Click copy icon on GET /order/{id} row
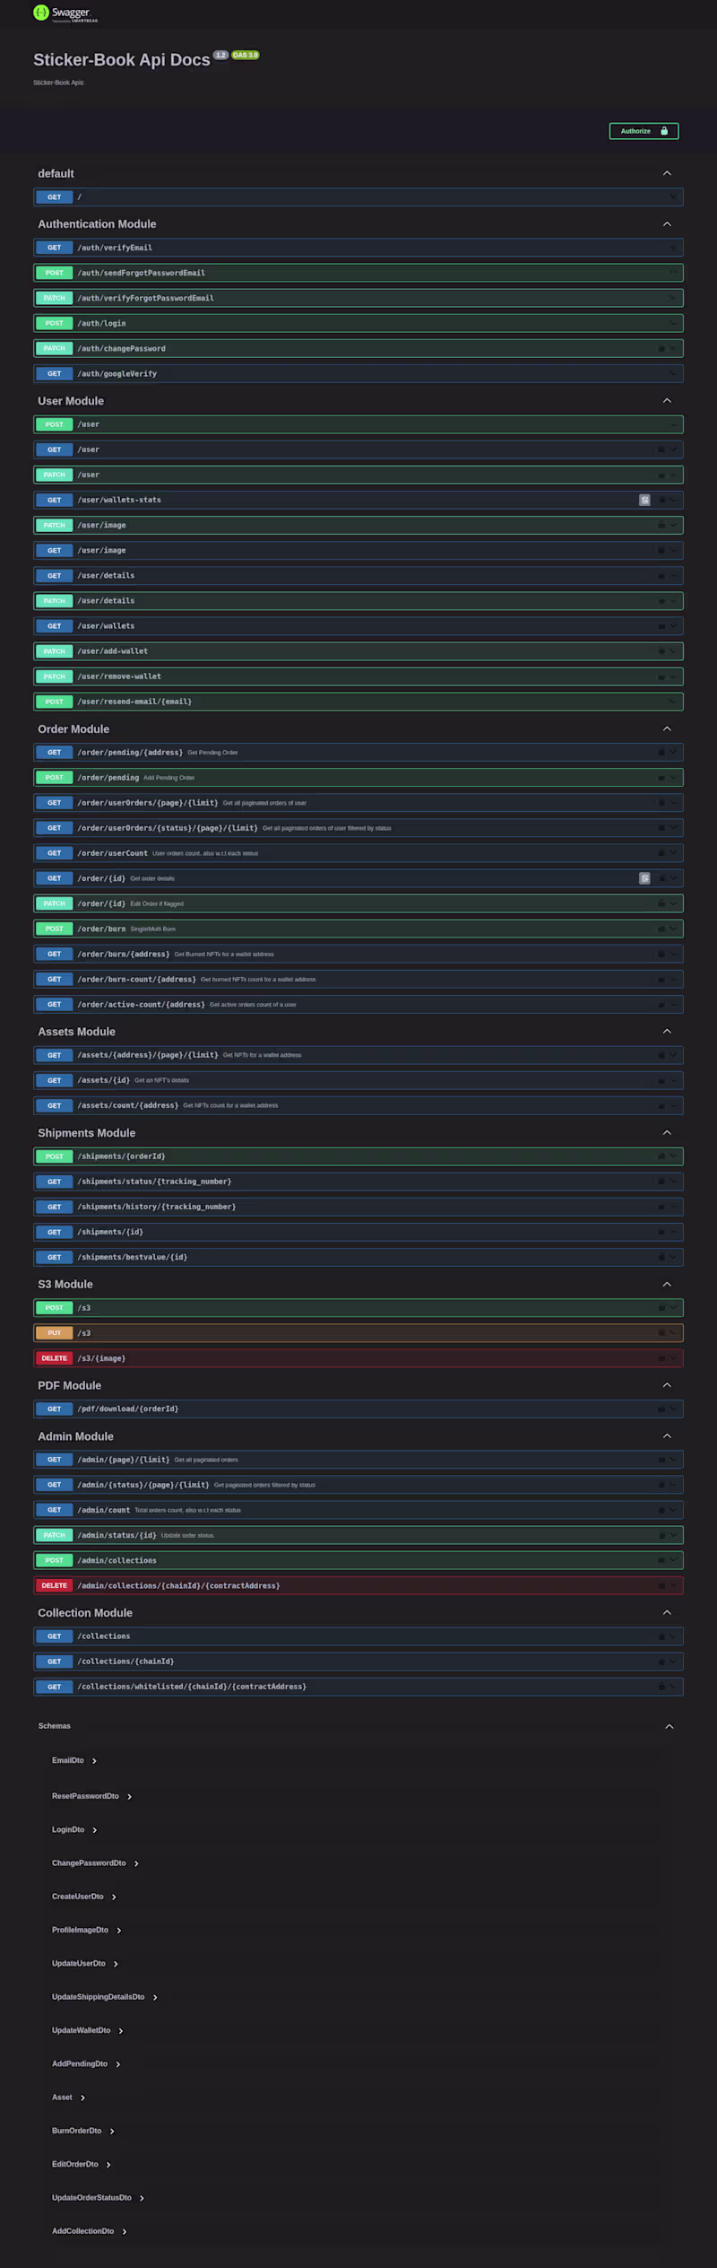The height and width of the screenshot is (2268, 717). tap(644, 878)
